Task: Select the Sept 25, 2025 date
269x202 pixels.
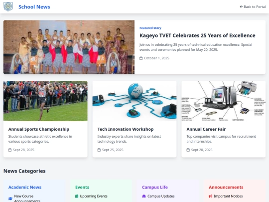Action: point(113,150)
